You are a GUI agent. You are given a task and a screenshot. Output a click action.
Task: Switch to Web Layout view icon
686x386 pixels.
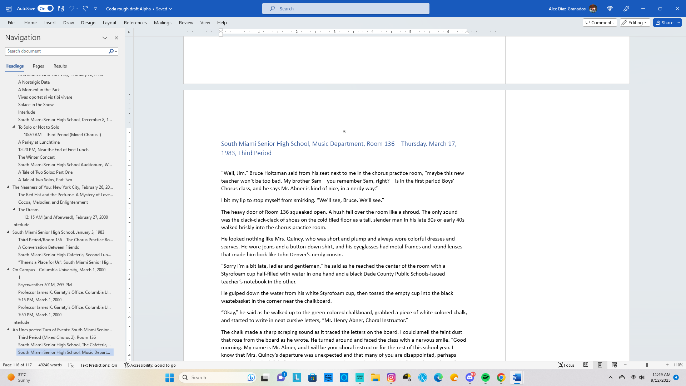(614, 365)
